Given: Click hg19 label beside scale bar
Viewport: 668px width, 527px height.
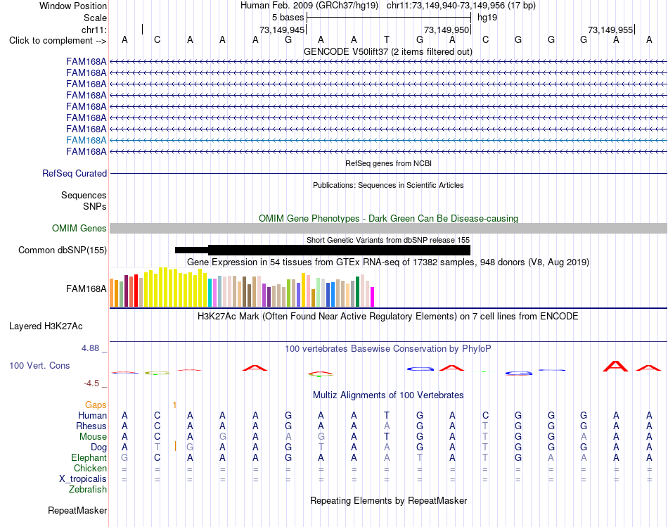Looking at the screenshot, I should click(487, 18).
